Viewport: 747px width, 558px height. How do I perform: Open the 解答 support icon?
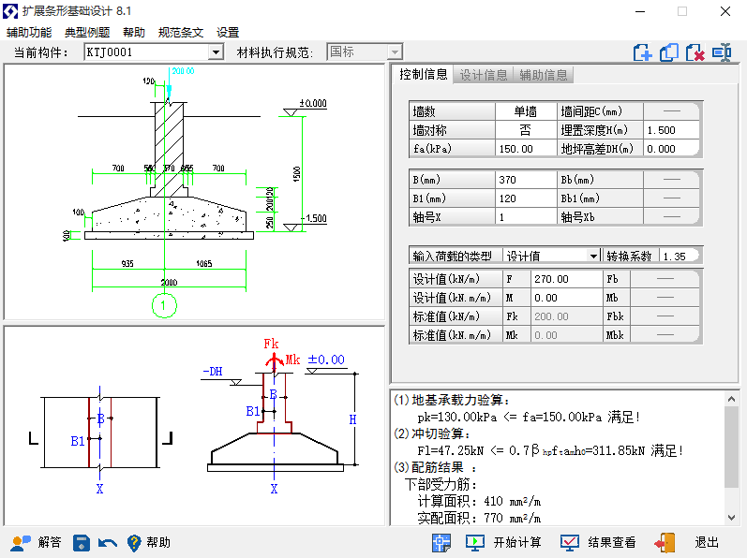21,543
